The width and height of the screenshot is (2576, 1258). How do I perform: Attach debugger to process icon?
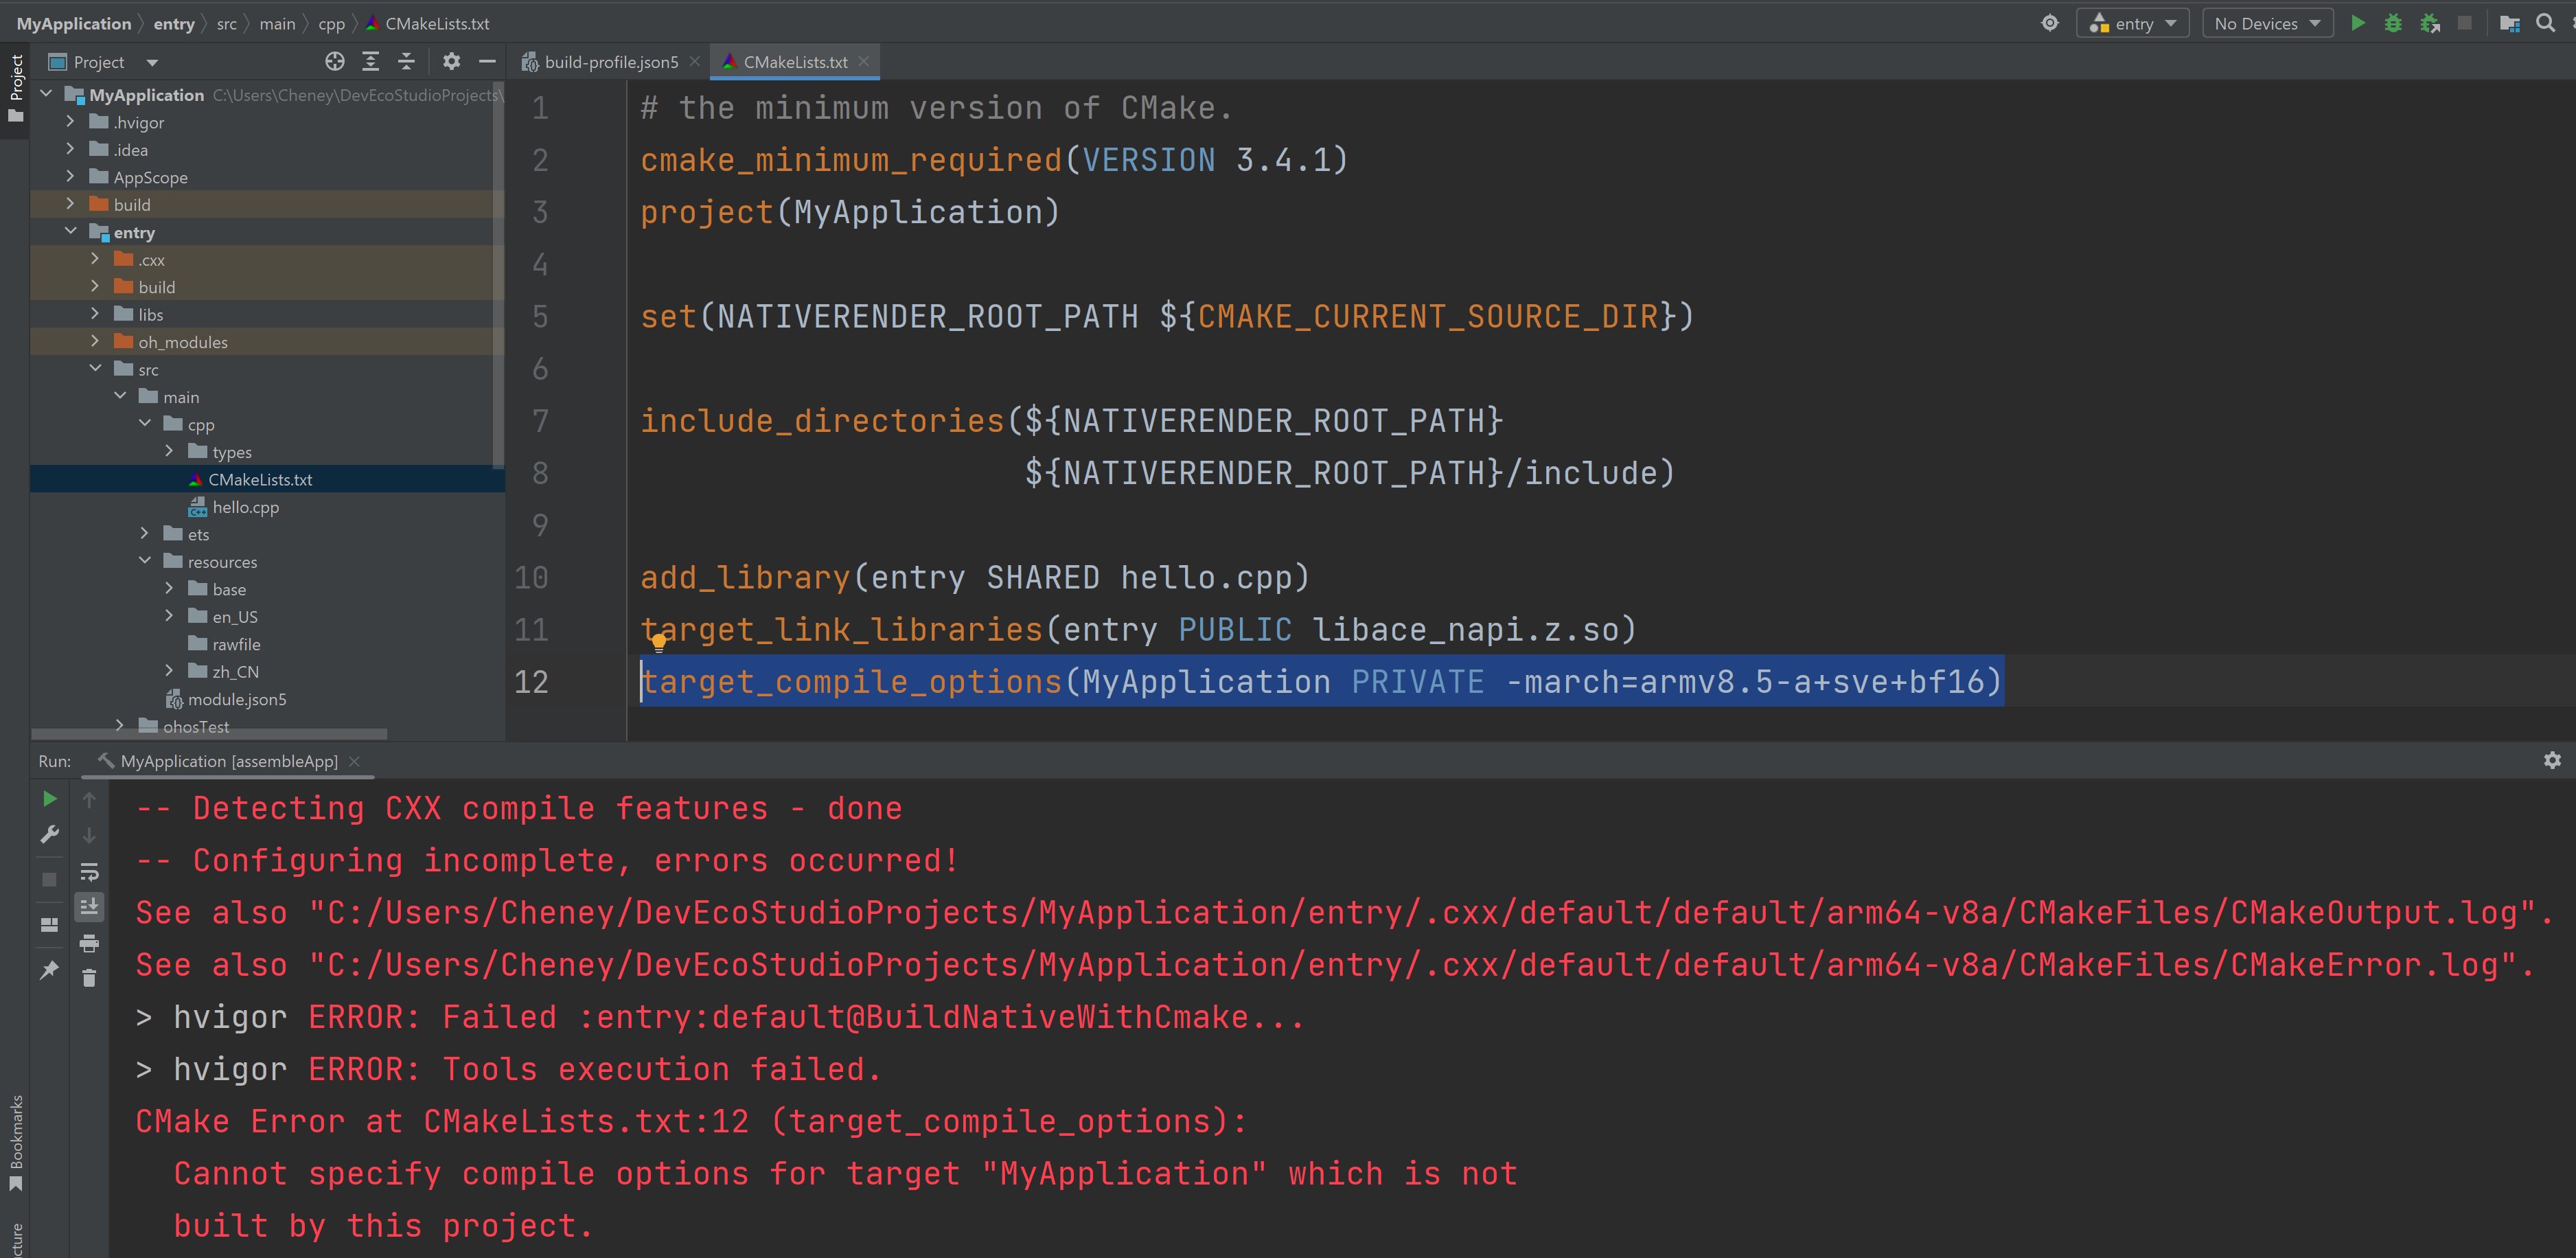pyautogui.click(x=2430, y=23)
